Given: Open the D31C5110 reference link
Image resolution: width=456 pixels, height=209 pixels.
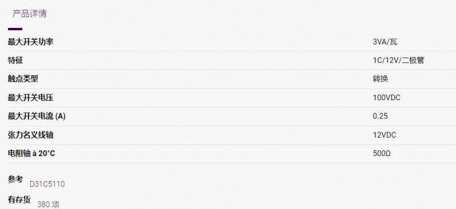Looking at the screenshot, I should click(x=47, y=184).
